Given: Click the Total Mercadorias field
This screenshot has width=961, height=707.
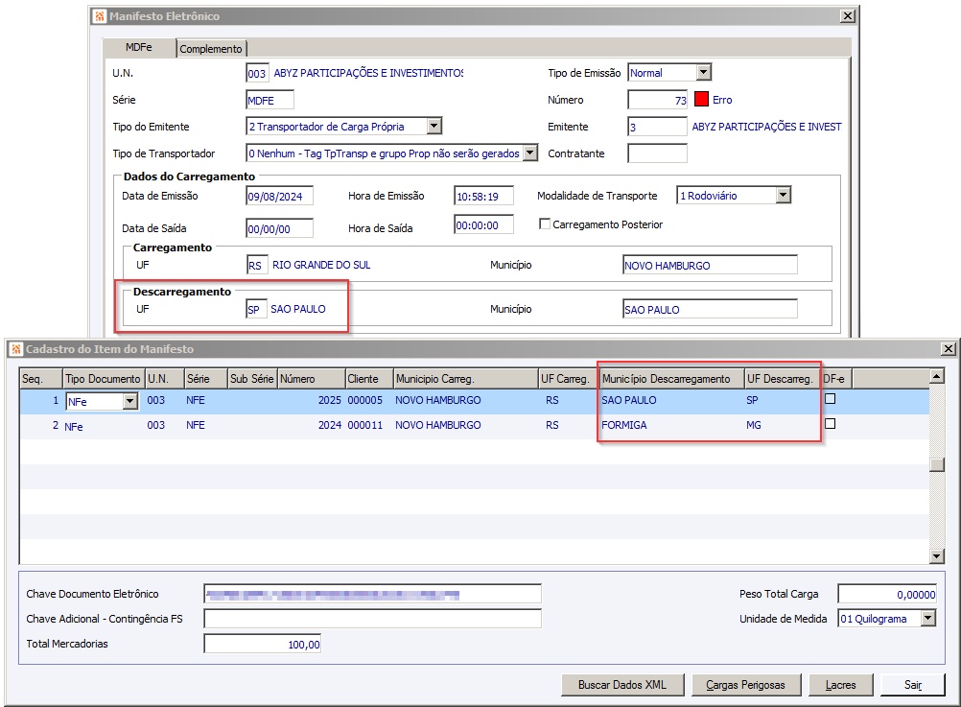Looking at the screenshot, I should pyautogui.click(x=263, y=644).
